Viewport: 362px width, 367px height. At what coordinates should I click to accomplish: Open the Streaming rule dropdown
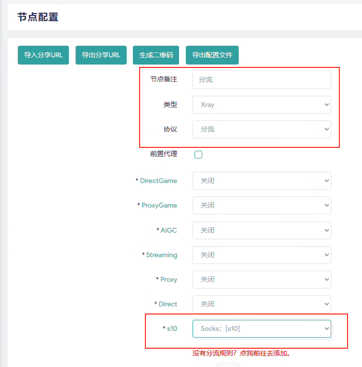[x=261, y=255]
